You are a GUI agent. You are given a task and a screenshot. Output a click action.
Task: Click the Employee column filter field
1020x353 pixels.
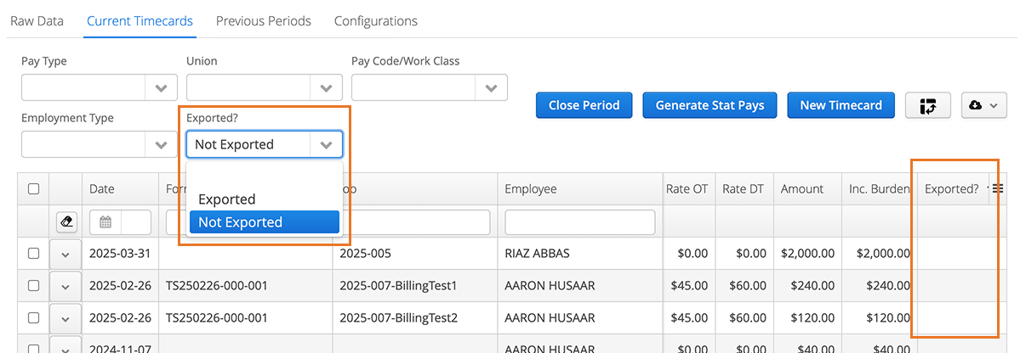[x=579, y=222]
